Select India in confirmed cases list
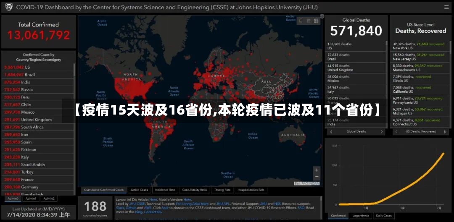Viewport: 454px width, 222px height. coord(38,82)
